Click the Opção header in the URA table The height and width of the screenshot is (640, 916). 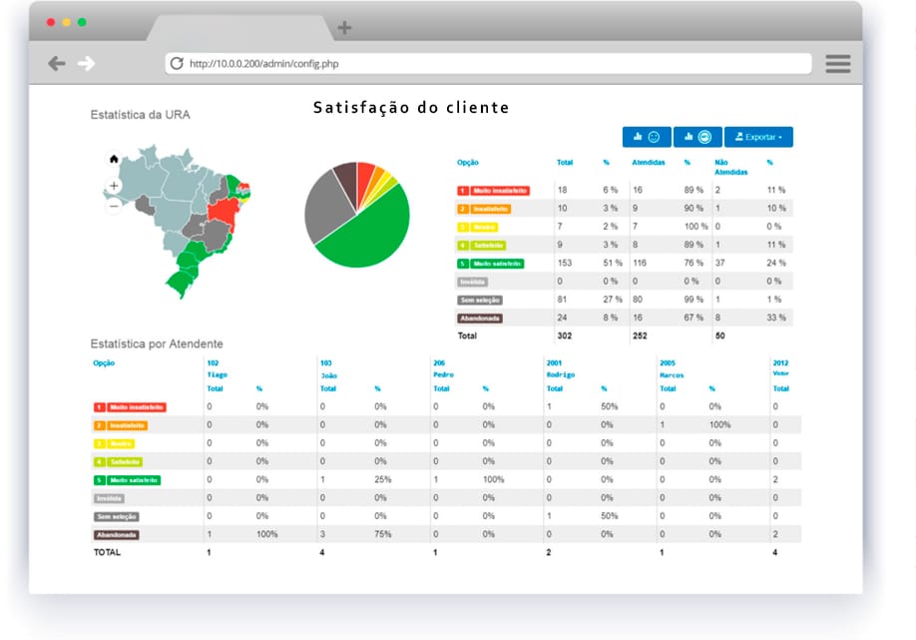pyautogui.click(x=467, y=163)
